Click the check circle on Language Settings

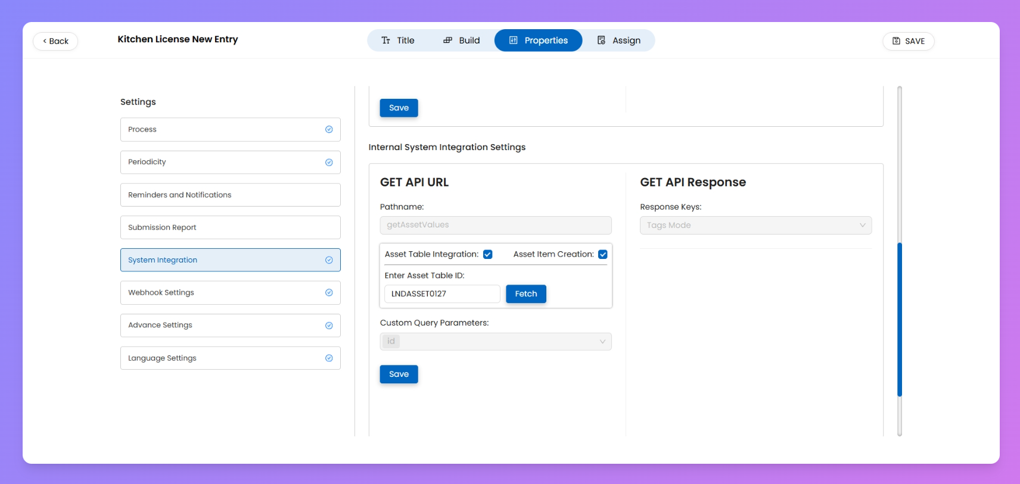(329, 358)
